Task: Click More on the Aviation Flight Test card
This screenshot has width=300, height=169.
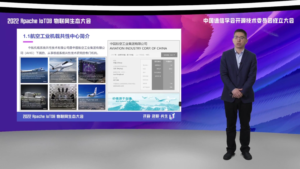Action: [103, 109]
